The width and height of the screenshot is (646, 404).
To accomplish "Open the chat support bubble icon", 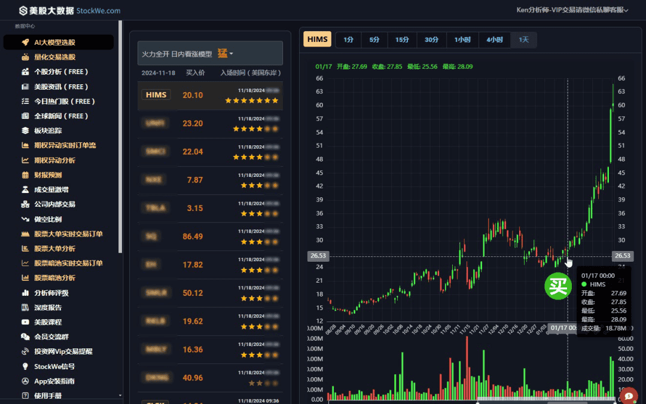I will 628,396.
